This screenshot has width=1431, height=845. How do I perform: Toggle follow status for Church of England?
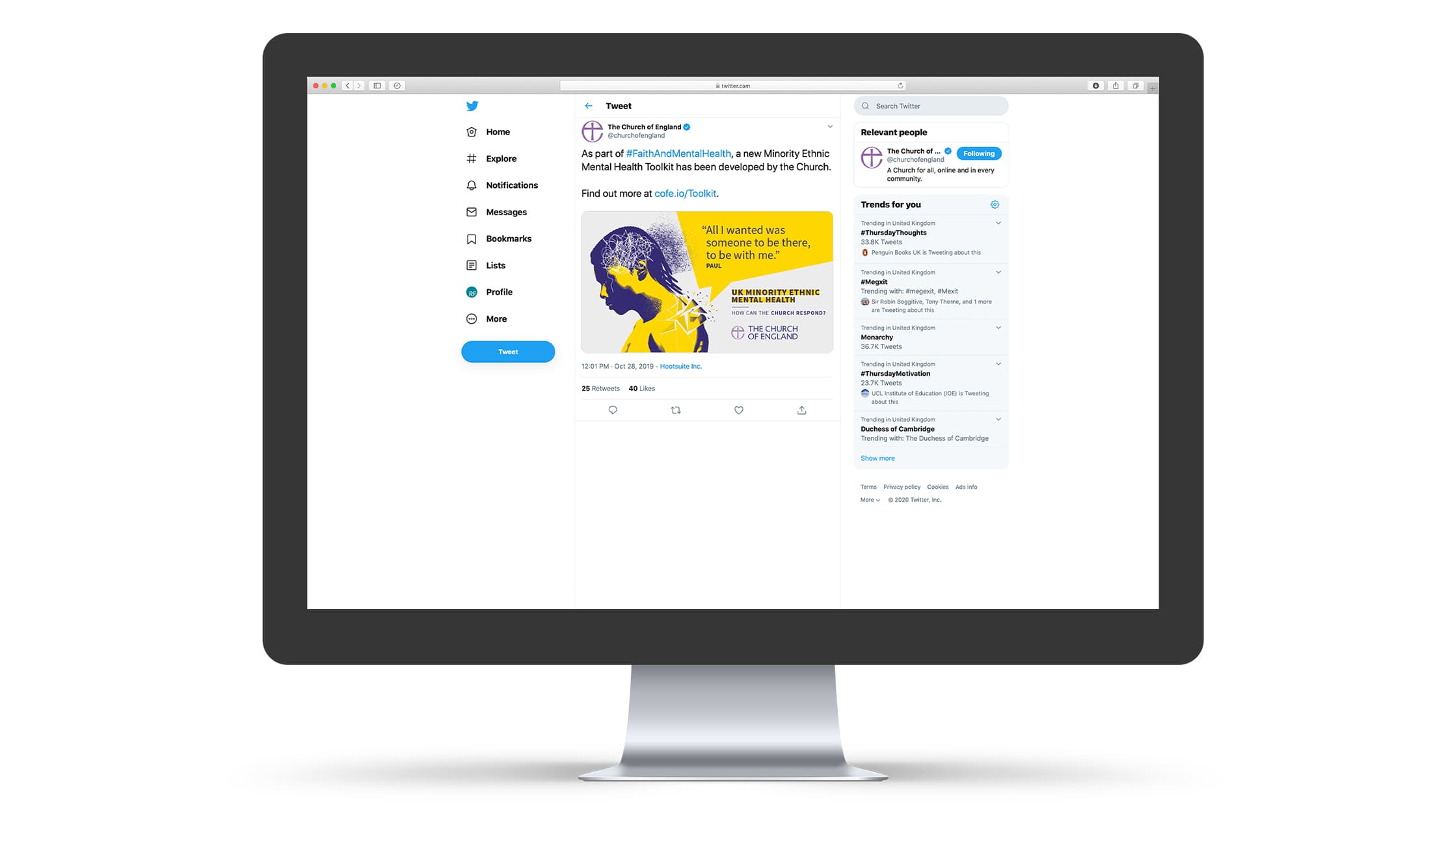(x=975, y=153)
